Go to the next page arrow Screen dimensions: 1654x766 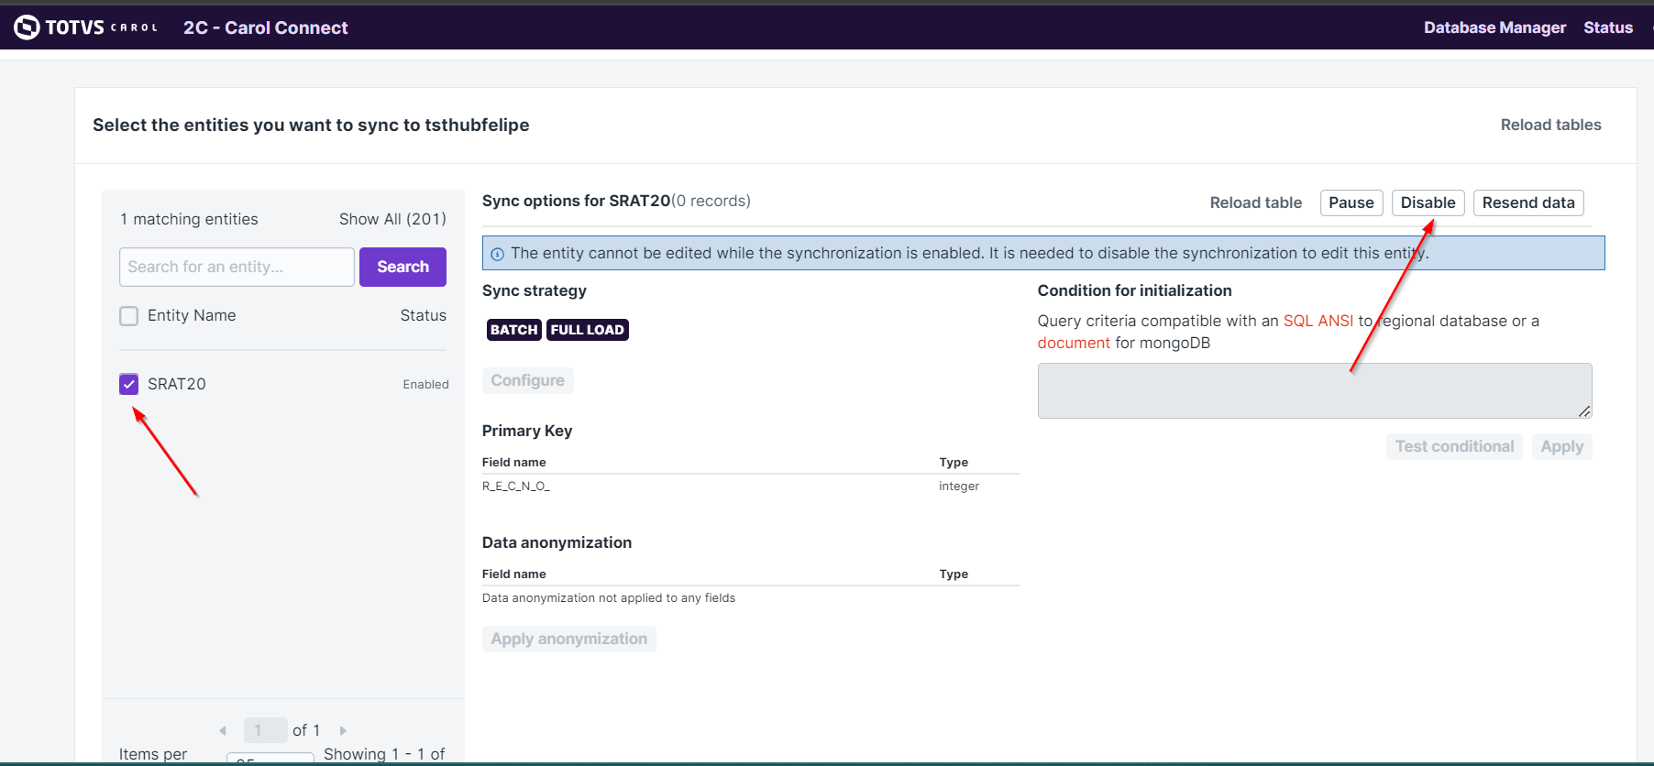[343, 730]
